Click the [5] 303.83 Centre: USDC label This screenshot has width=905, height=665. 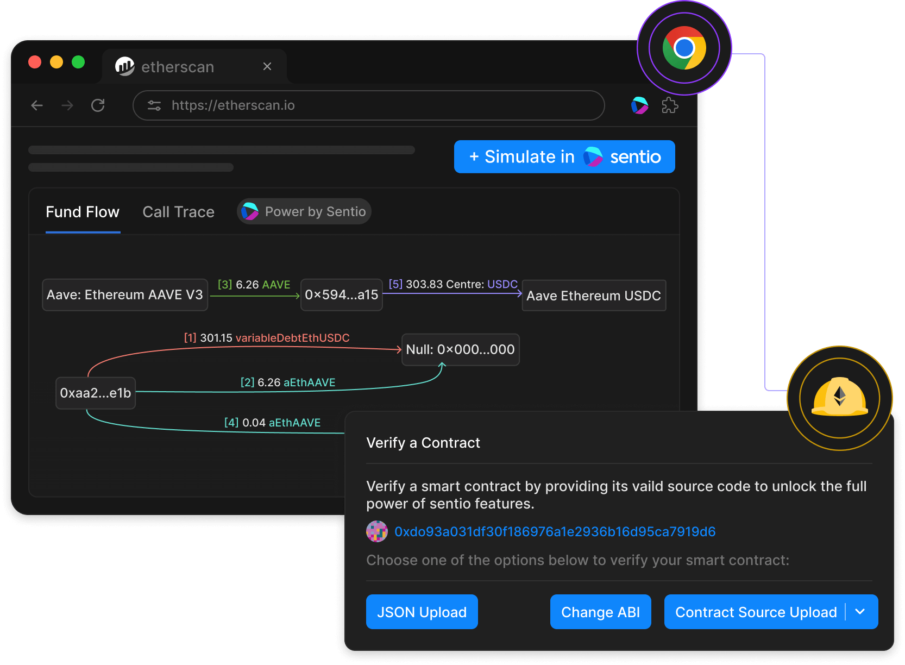(453, 284)
